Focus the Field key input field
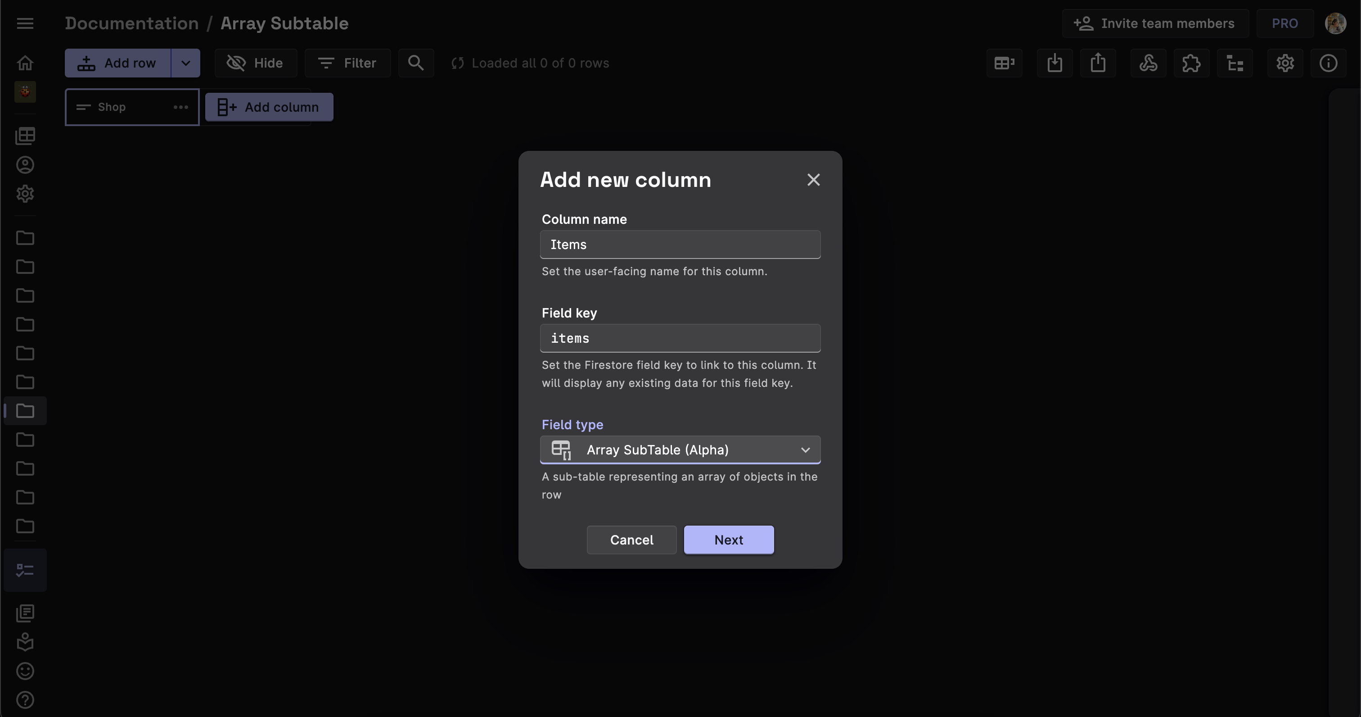This screenshot has height=717, width=1361. point(680,338)
